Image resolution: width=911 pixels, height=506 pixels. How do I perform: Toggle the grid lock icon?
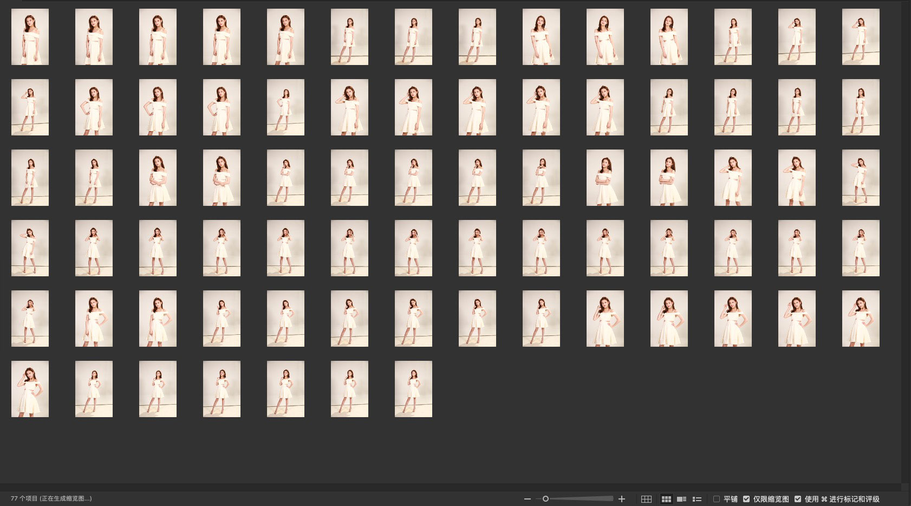click(646, 499)
